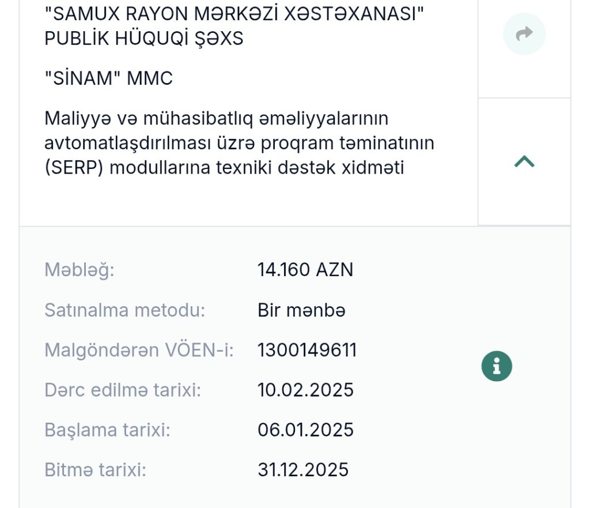This screenshot has height=508, width=590.
Task: Click the "Malgöndərən VÖEN-i:" label
Action: pyautogui.click(x=139, y=350)
